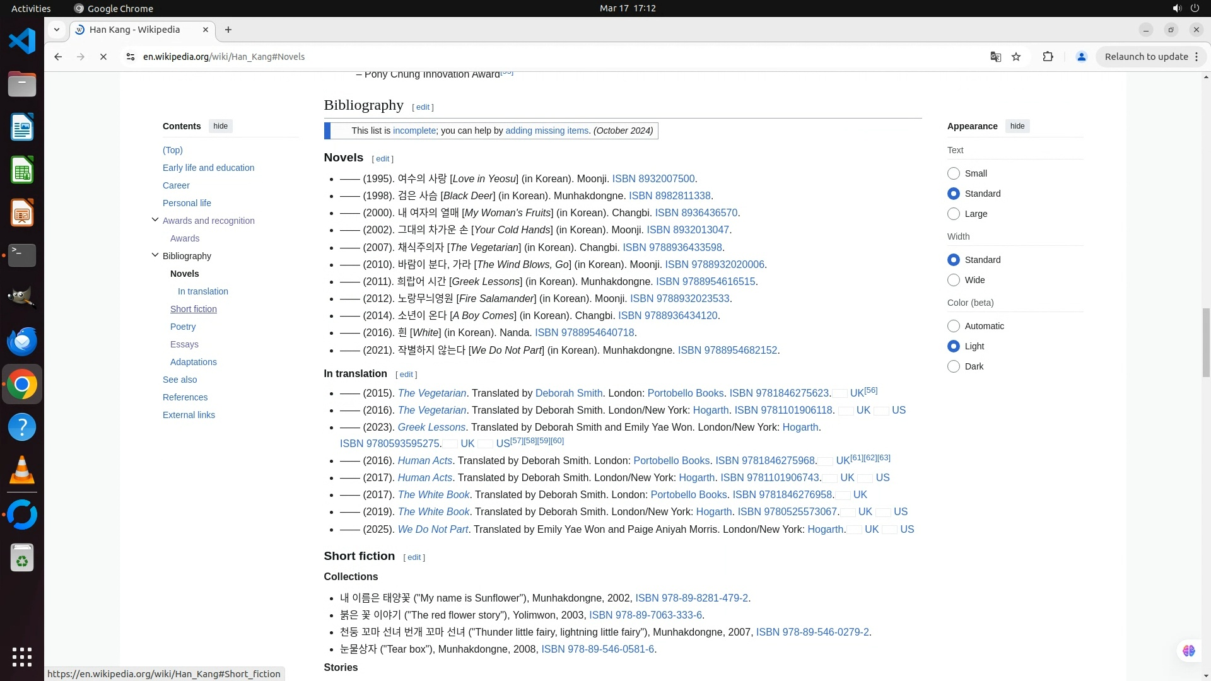This screenshot has height=681, width=1211.
Task: Launch Visual Studio Code from the dock
Action: [x=22, y=42]
